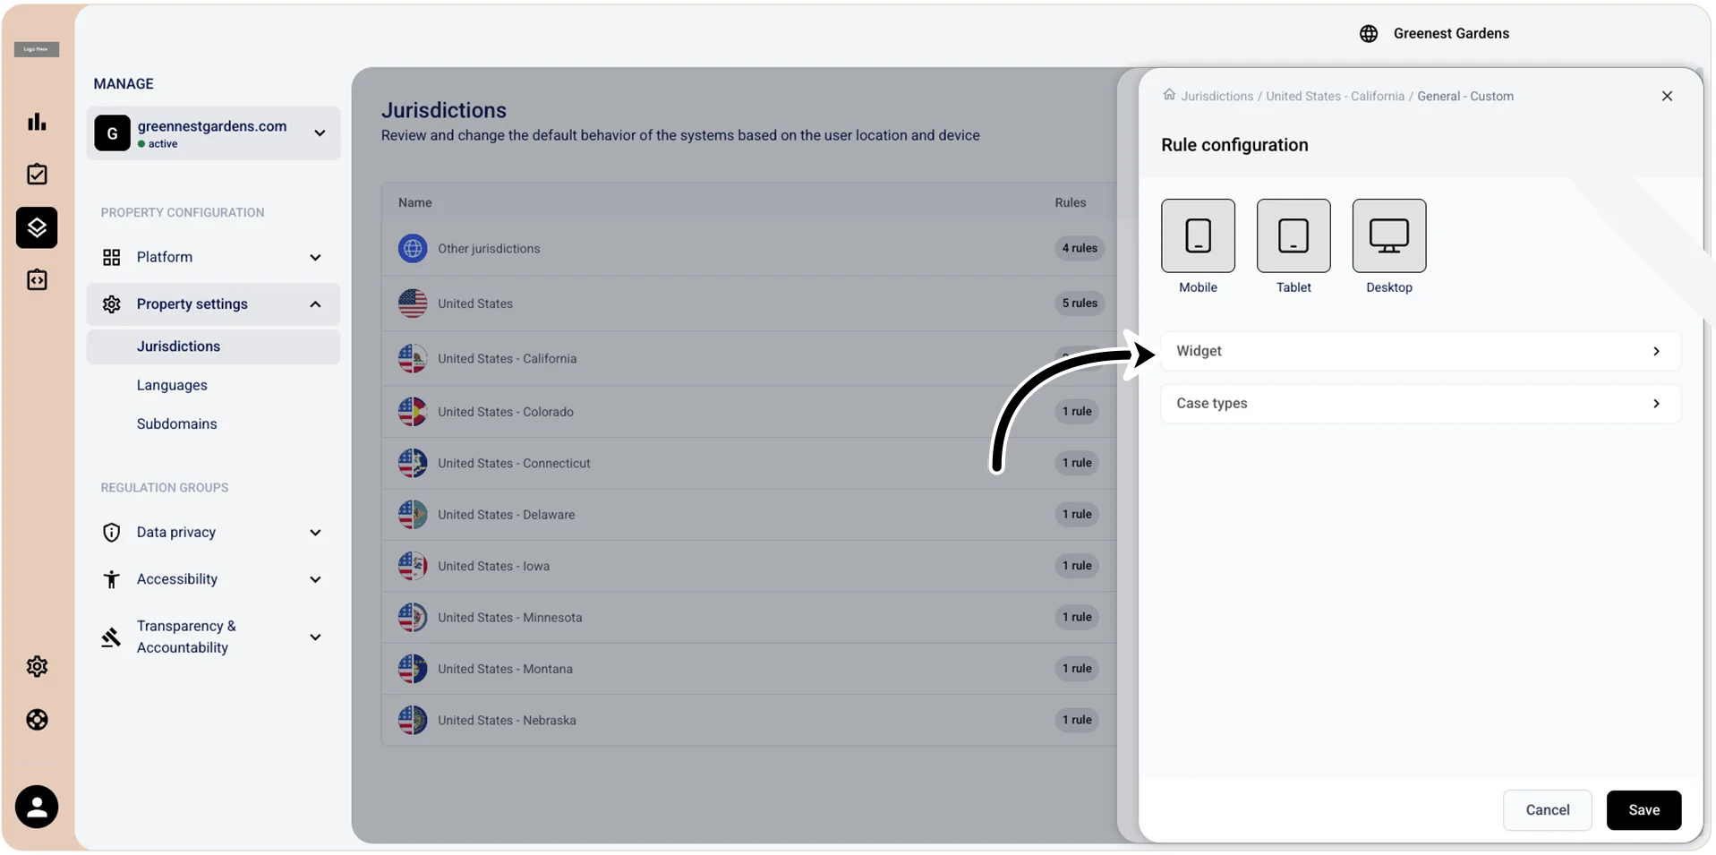Expand the Widget section

click(1421, 351)
